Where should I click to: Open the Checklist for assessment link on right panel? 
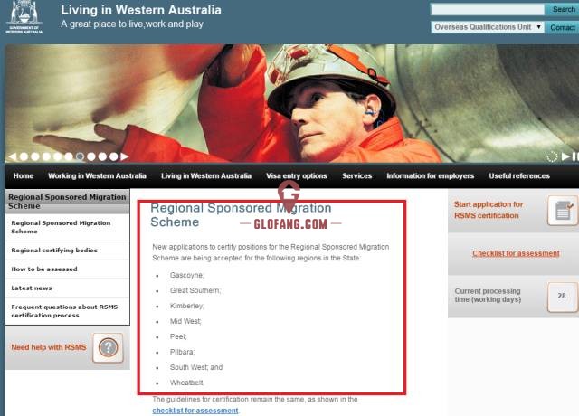point(516,253)
